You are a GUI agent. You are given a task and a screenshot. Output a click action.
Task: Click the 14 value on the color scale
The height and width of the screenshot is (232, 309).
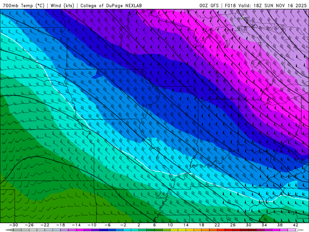click(186, 225)
